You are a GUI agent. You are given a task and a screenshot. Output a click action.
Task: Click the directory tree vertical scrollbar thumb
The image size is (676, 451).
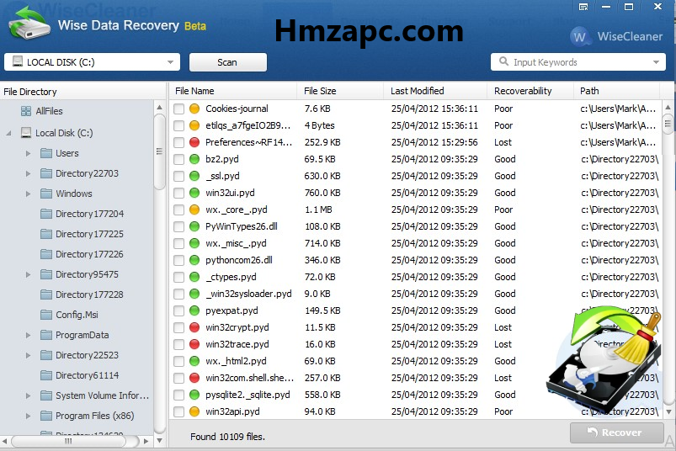coord(159,151)
